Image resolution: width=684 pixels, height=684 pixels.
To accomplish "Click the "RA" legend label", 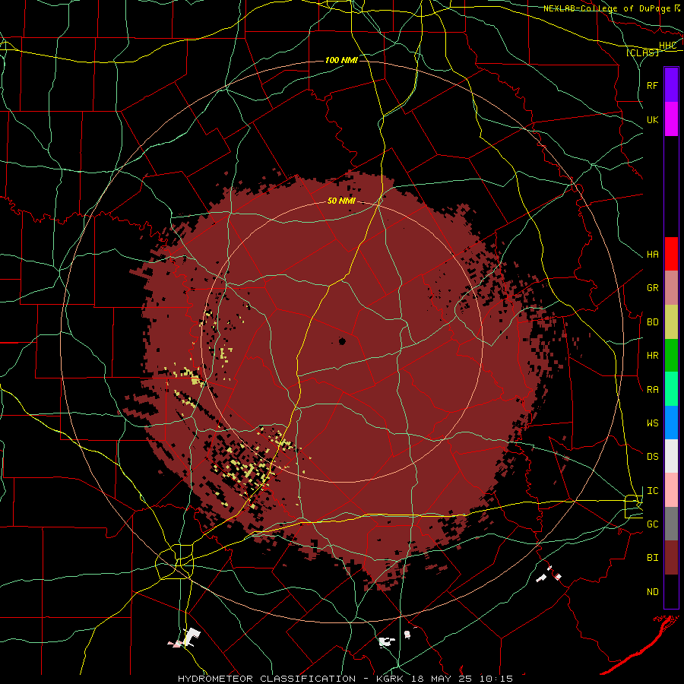I will coord(652,390).
